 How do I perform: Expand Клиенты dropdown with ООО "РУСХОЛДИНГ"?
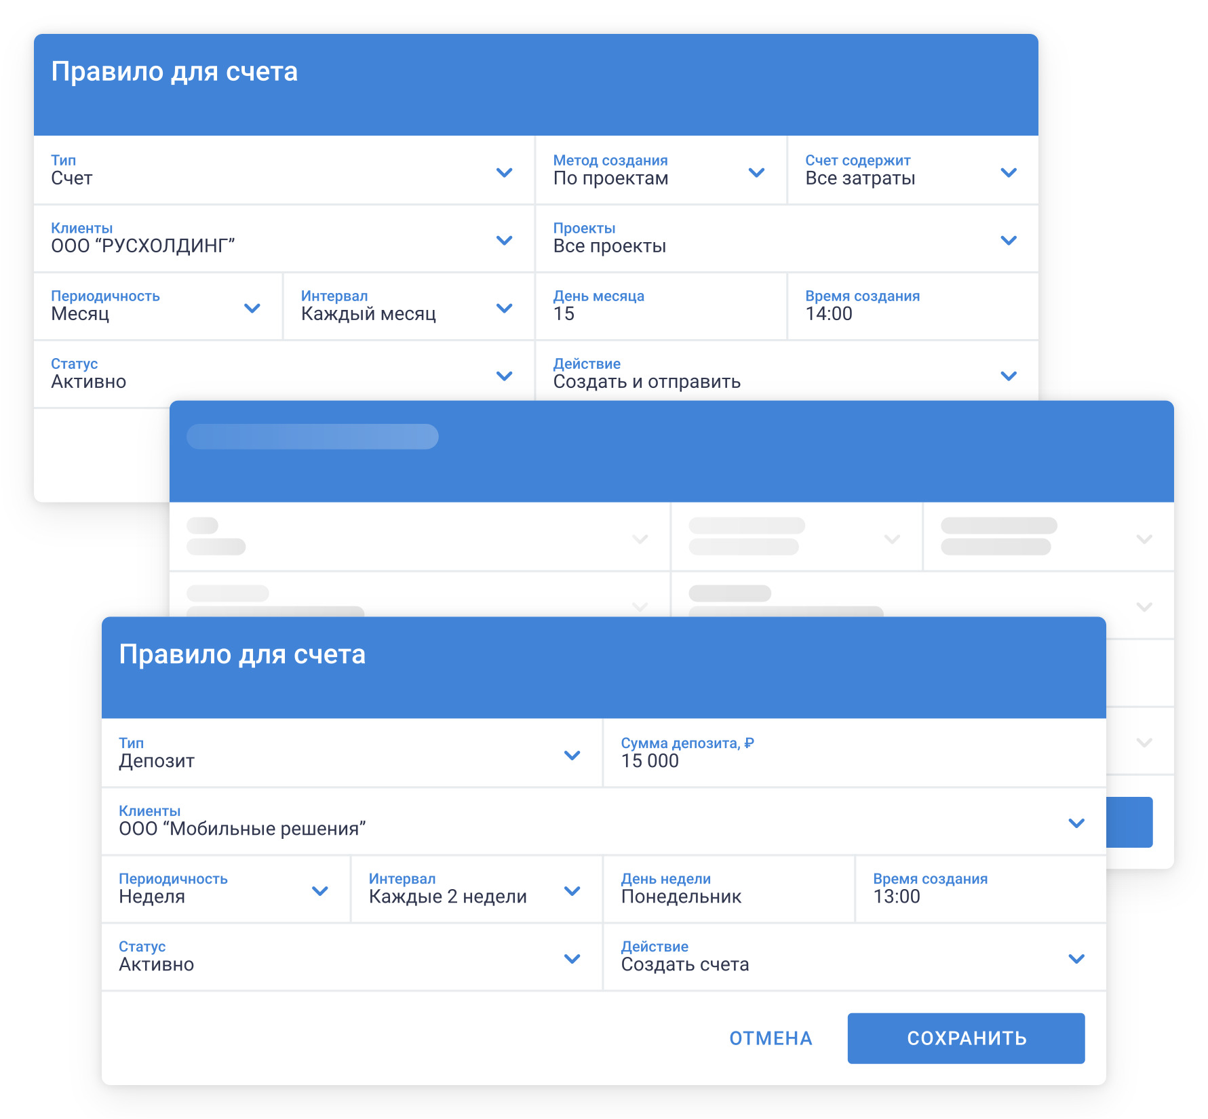coord(284,239)
